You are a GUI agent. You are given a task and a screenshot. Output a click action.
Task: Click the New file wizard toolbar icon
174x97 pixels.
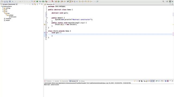(x=2, y=1)
